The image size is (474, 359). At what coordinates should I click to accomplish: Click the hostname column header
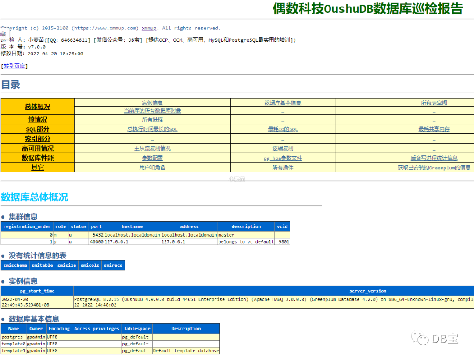pyautogui.click(x=132, y=226)
